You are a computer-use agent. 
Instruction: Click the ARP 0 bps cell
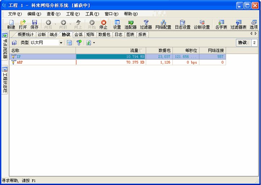click(186, 63)
